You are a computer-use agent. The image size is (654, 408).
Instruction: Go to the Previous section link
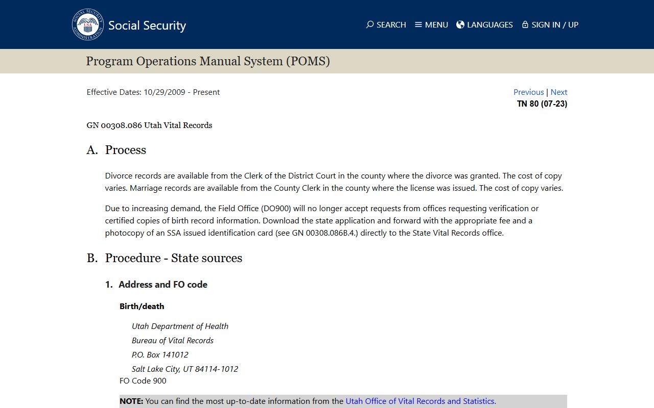528,92
